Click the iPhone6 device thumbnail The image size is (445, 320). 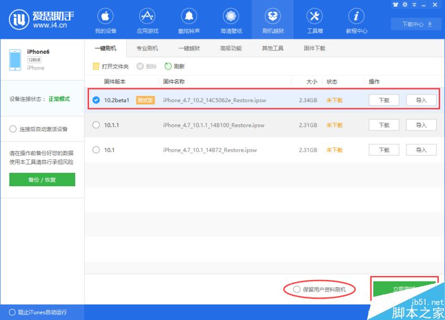(15, 60)
